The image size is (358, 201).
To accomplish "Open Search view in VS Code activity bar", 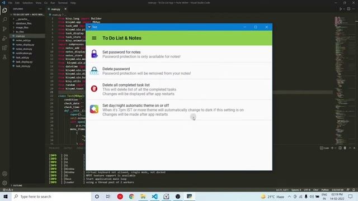I will [4, 20].
